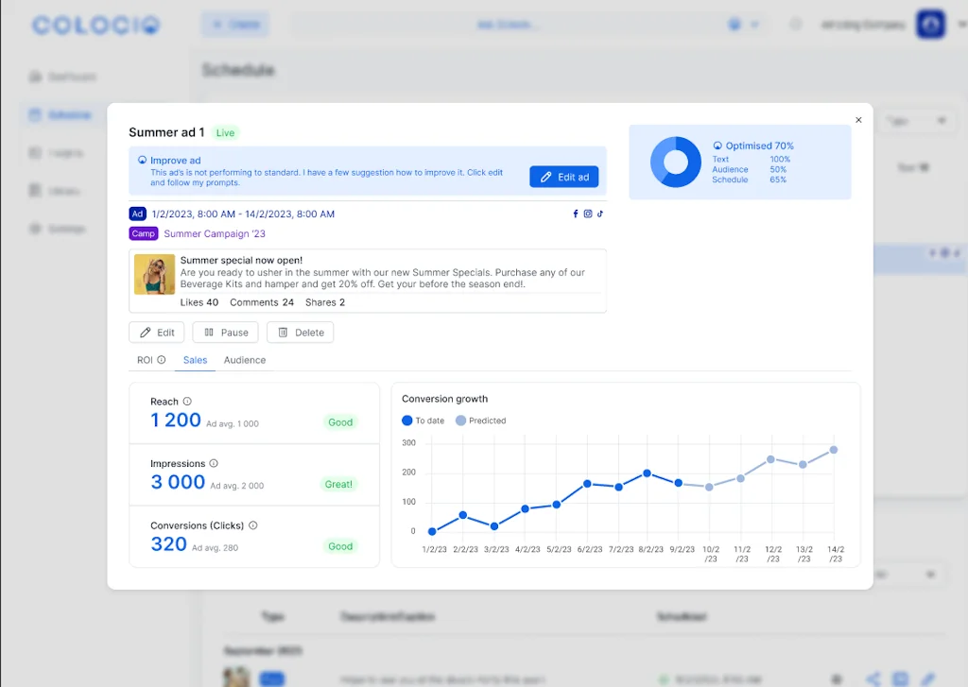The width and height of the screenshot is (968, 687).
Task: Click the info icon next to Reach
Action: click(187, 402)
